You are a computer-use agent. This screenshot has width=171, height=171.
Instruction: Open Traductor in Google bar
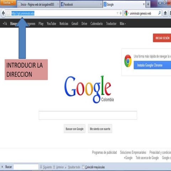(111, 24)
